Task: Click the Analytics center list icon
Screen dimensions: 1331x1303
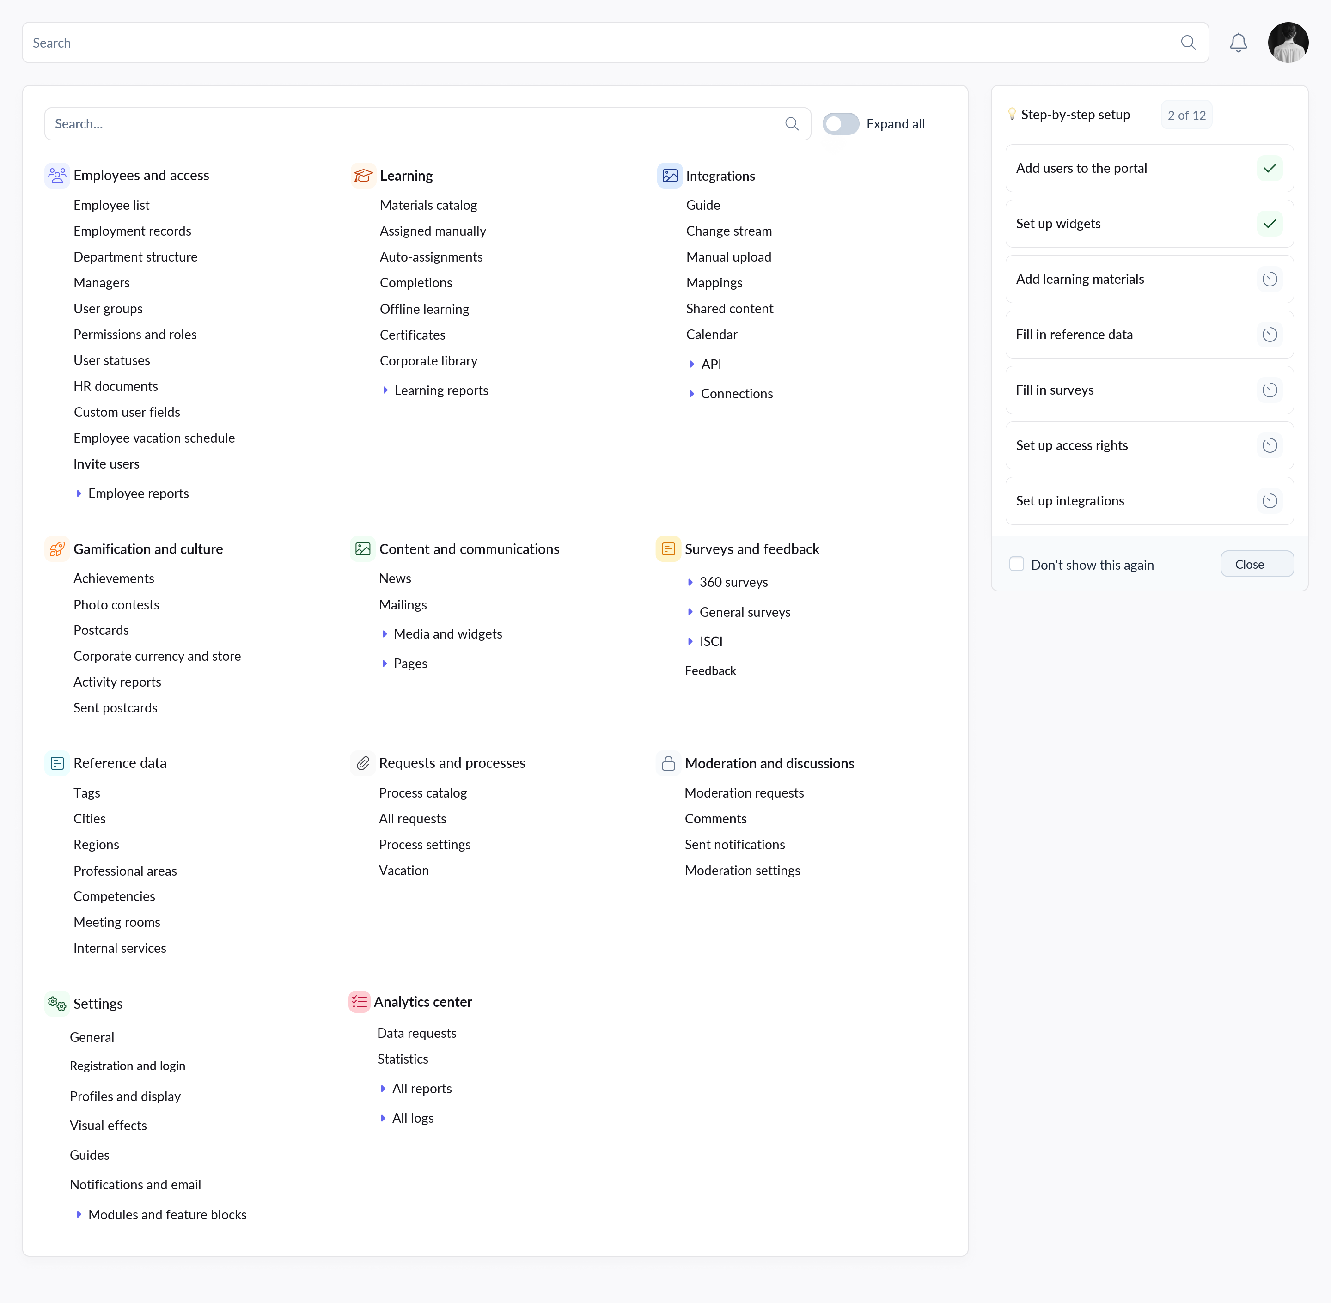Action: click(x=359, y=1002)
